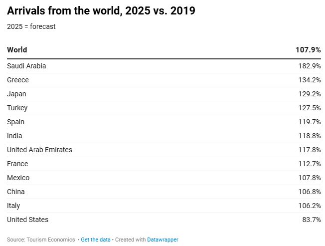Select the Saudi Arabia row label

(x=26, y=66)
